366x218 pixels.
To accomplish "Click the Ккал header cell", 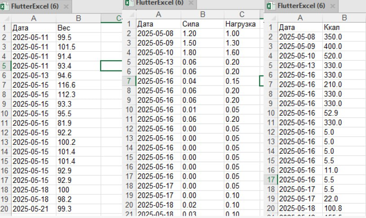I will point(344,27).
